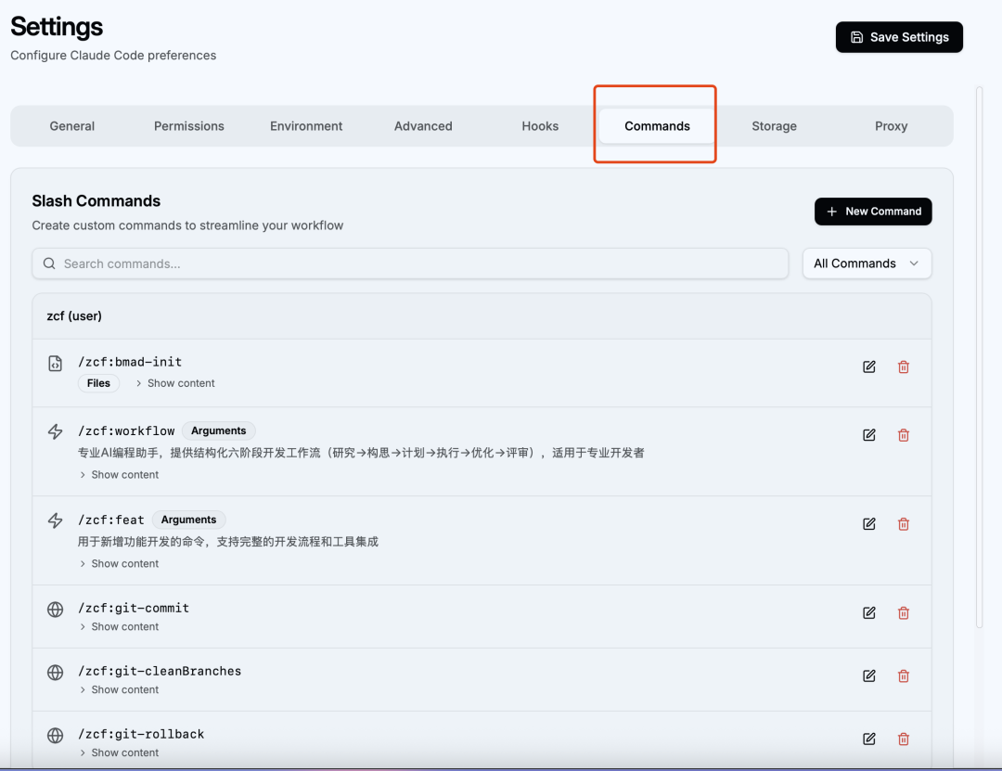The height and width of the screenshot is (771, 1002).
Task: Click Arguments badge on /zcf:feat
Action: point(188,520)
